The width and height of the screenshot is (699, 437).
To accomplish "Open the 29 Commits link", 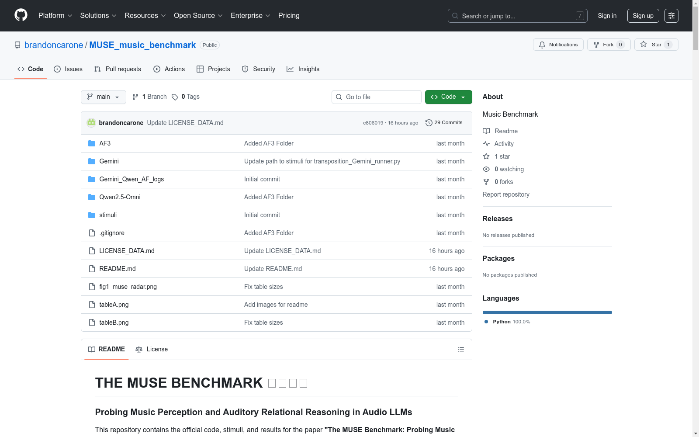I will tap(444, 123).
